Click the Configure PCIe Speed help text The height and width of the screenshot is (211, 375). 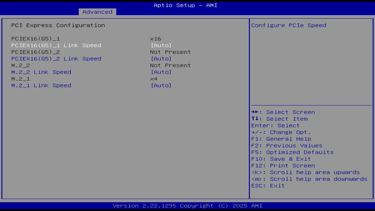click(x=288, y=25)
